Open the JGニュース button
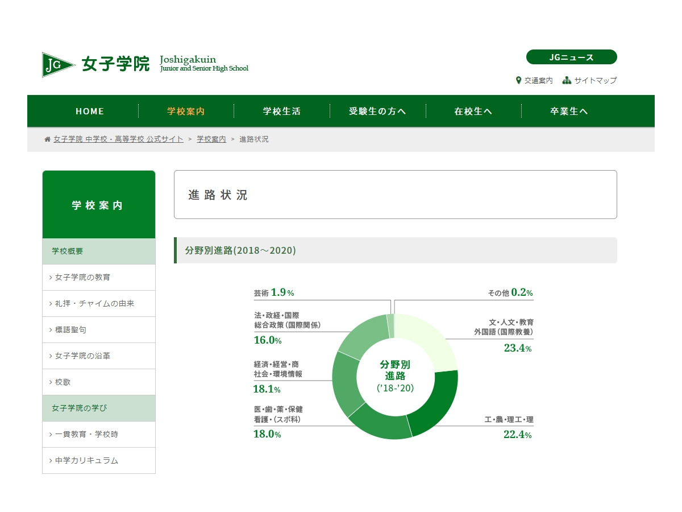 pyautogui.click(x=571, y=57)
